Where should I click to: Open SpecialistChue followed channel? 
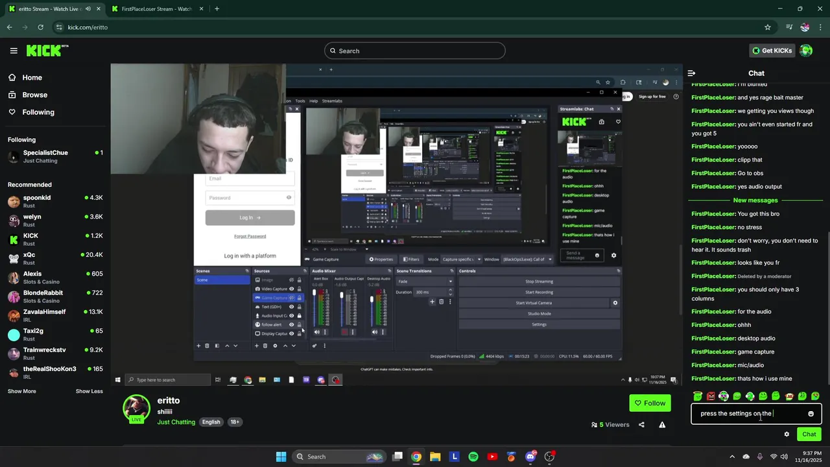(55, 156)
